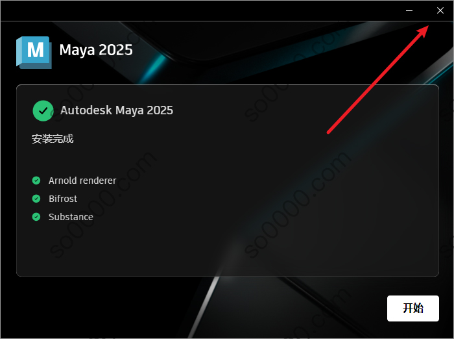Select the Bifrost component label

(63, 199)
